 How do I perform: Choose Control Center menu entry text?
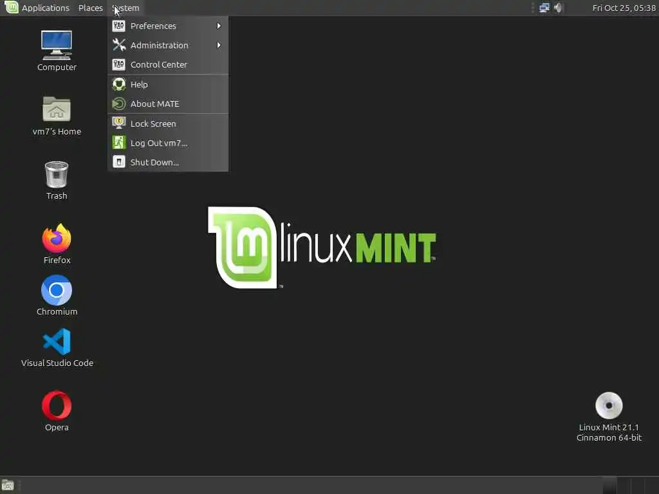(x=159, y=65)
